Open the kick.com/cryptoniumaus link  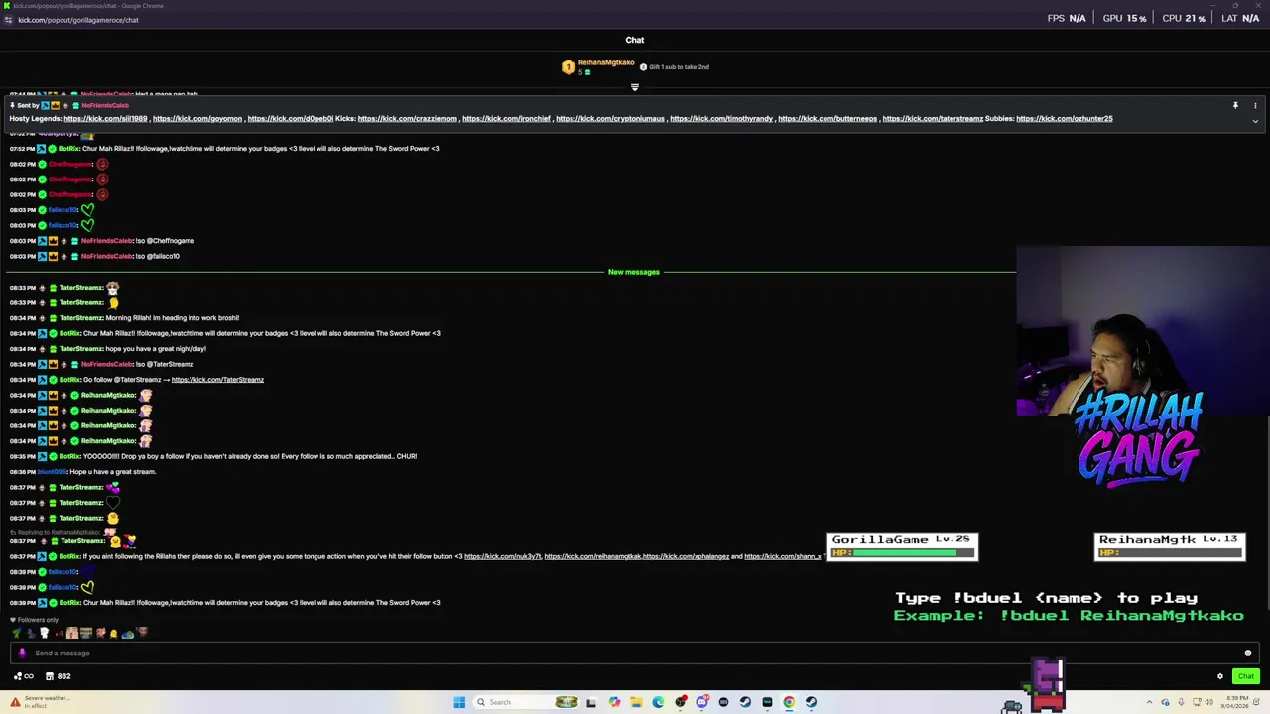[610, 119]
